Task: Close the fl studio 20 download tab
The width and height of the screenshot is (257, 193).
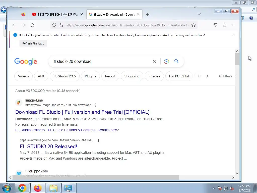Action: click(138, 14)
